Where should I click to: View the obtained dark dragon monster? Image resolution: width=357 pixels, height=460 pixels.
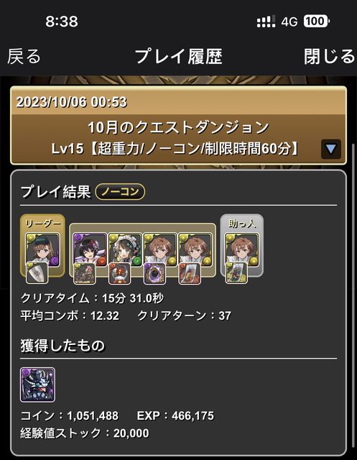(x=37, y=385)
